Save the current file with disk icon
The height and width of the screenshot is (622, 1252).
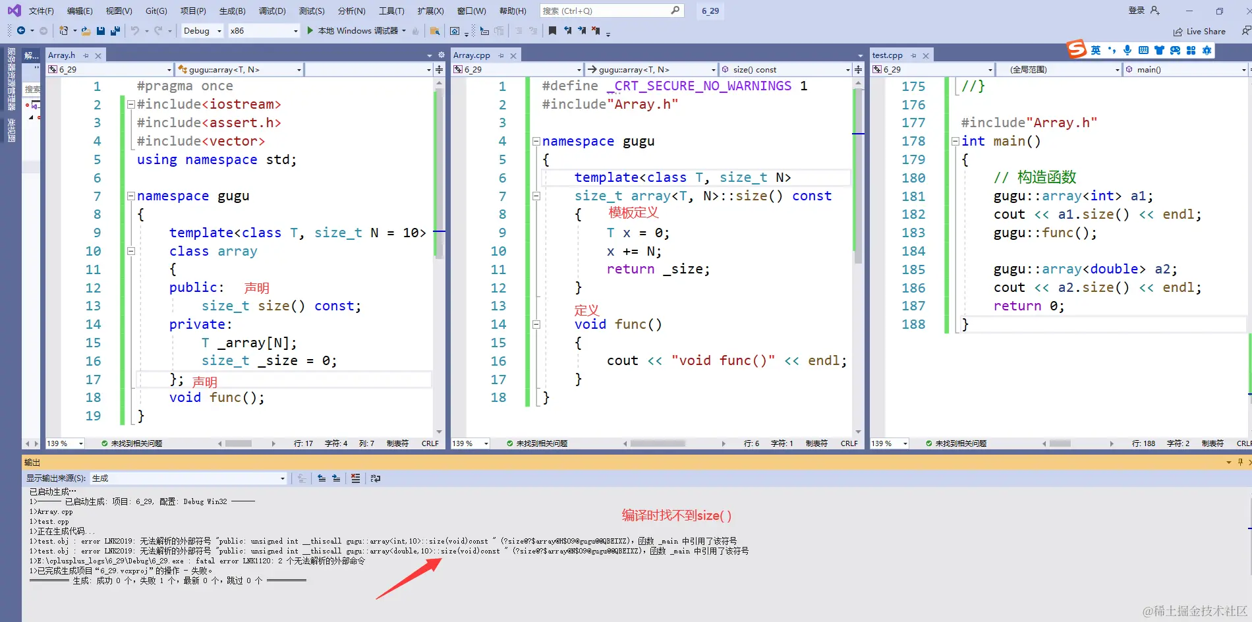tap(101, 31)
